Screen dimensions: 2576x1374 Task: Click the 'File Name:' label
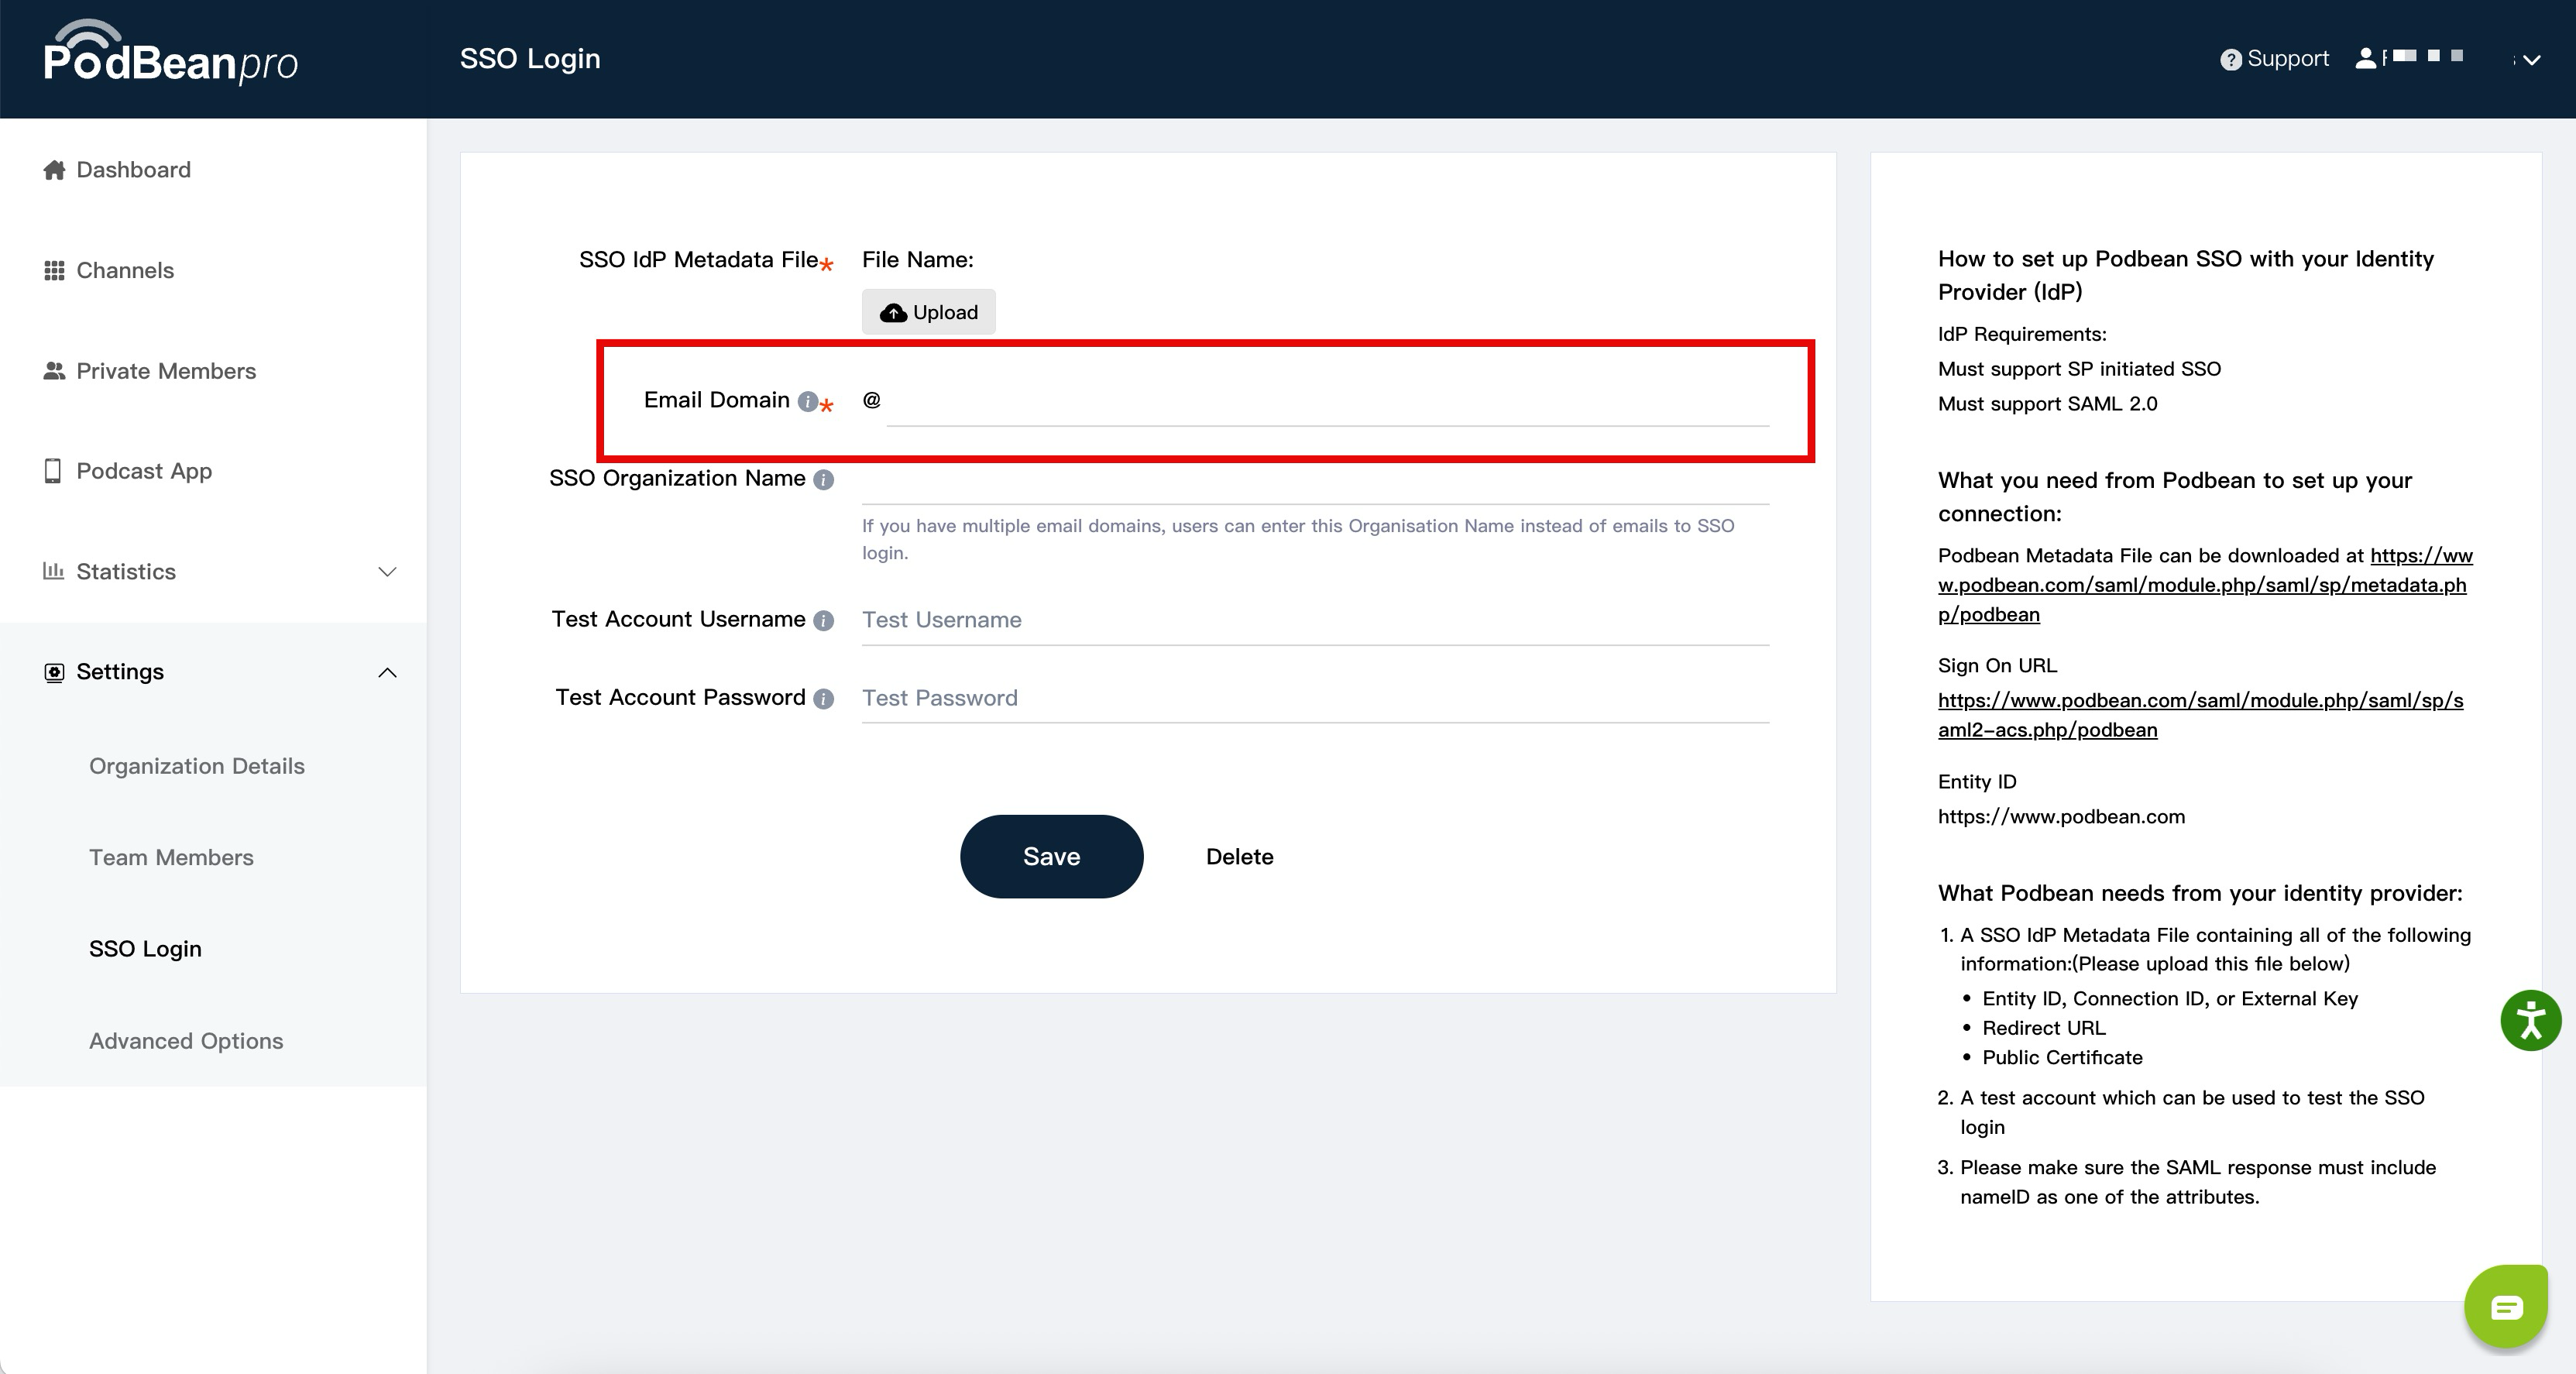[x=917, y=260]
